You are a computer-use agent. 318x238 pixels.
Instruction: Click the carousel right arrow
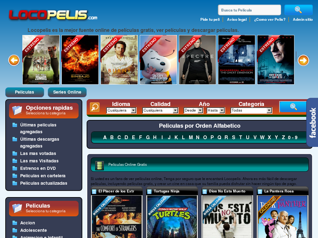point(303,60)
